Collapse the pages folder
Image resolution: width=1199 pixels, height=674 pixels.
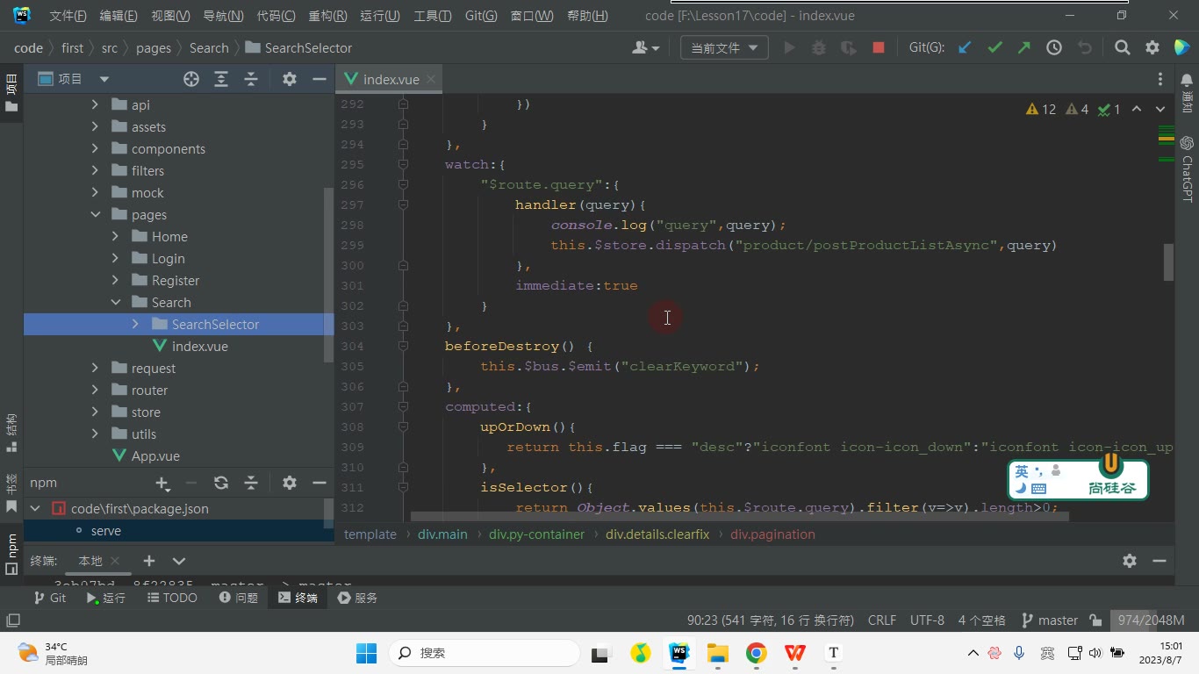click(96, 215)
